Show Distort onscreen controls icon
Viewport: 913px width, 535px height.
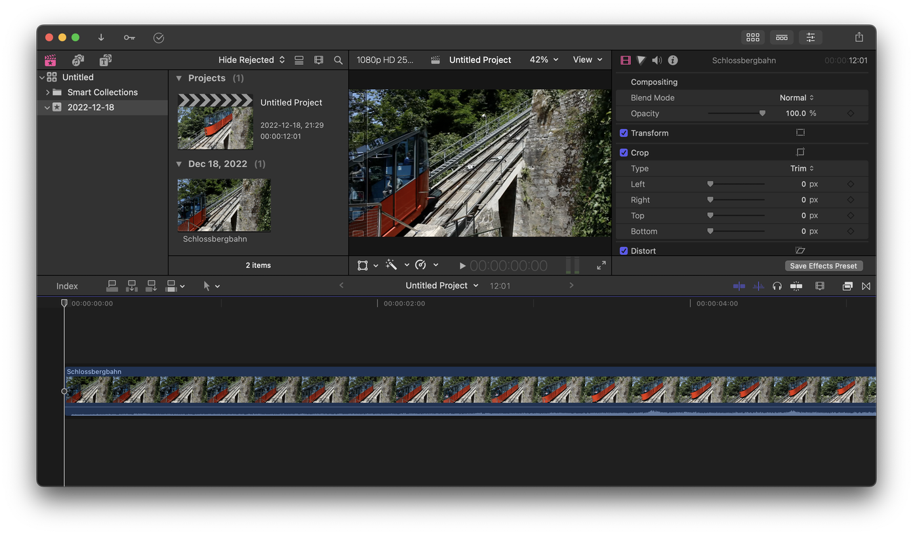800,251
